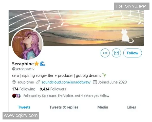152x122 pixels.
Task: View the 174 Following list
Action: pos(24,89)
